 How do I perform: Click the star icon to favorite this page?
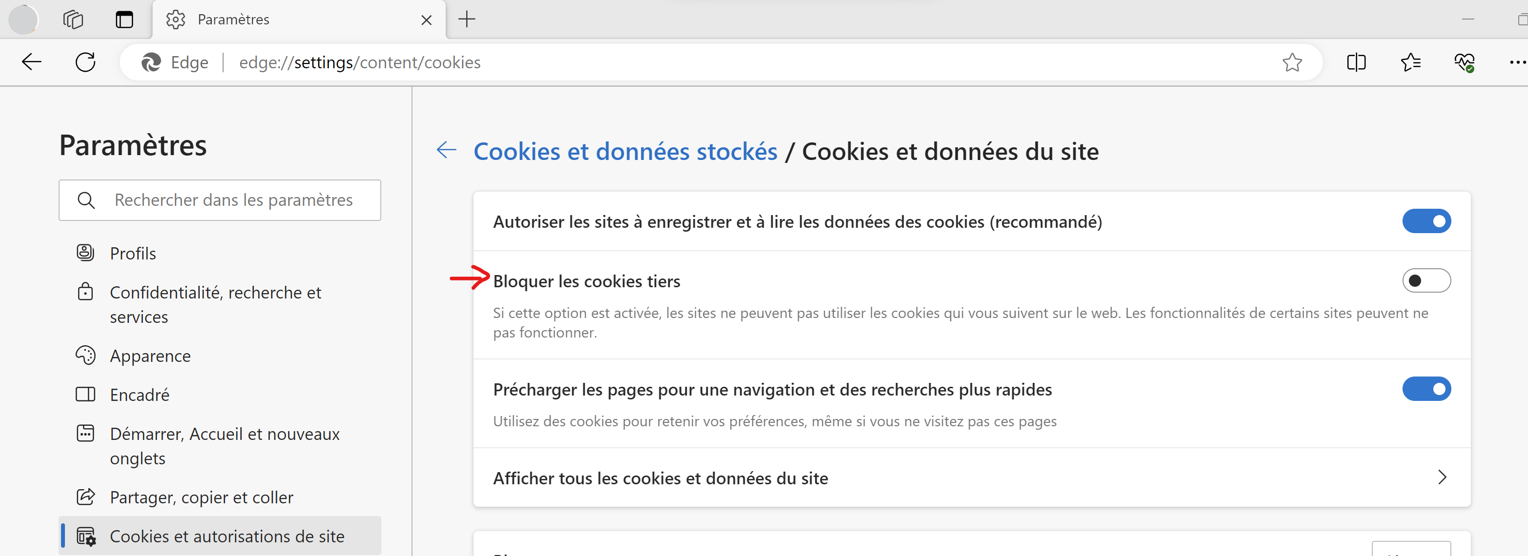[1291, 62]
